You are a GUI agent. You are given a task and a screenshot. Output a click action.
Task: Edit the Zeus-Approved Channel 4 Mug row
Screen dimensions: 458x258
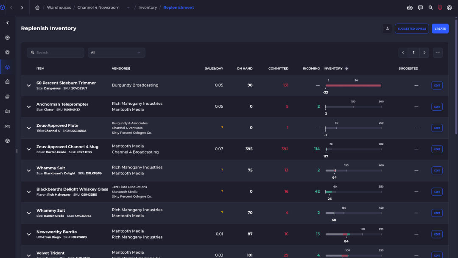[x=437, y=149]
